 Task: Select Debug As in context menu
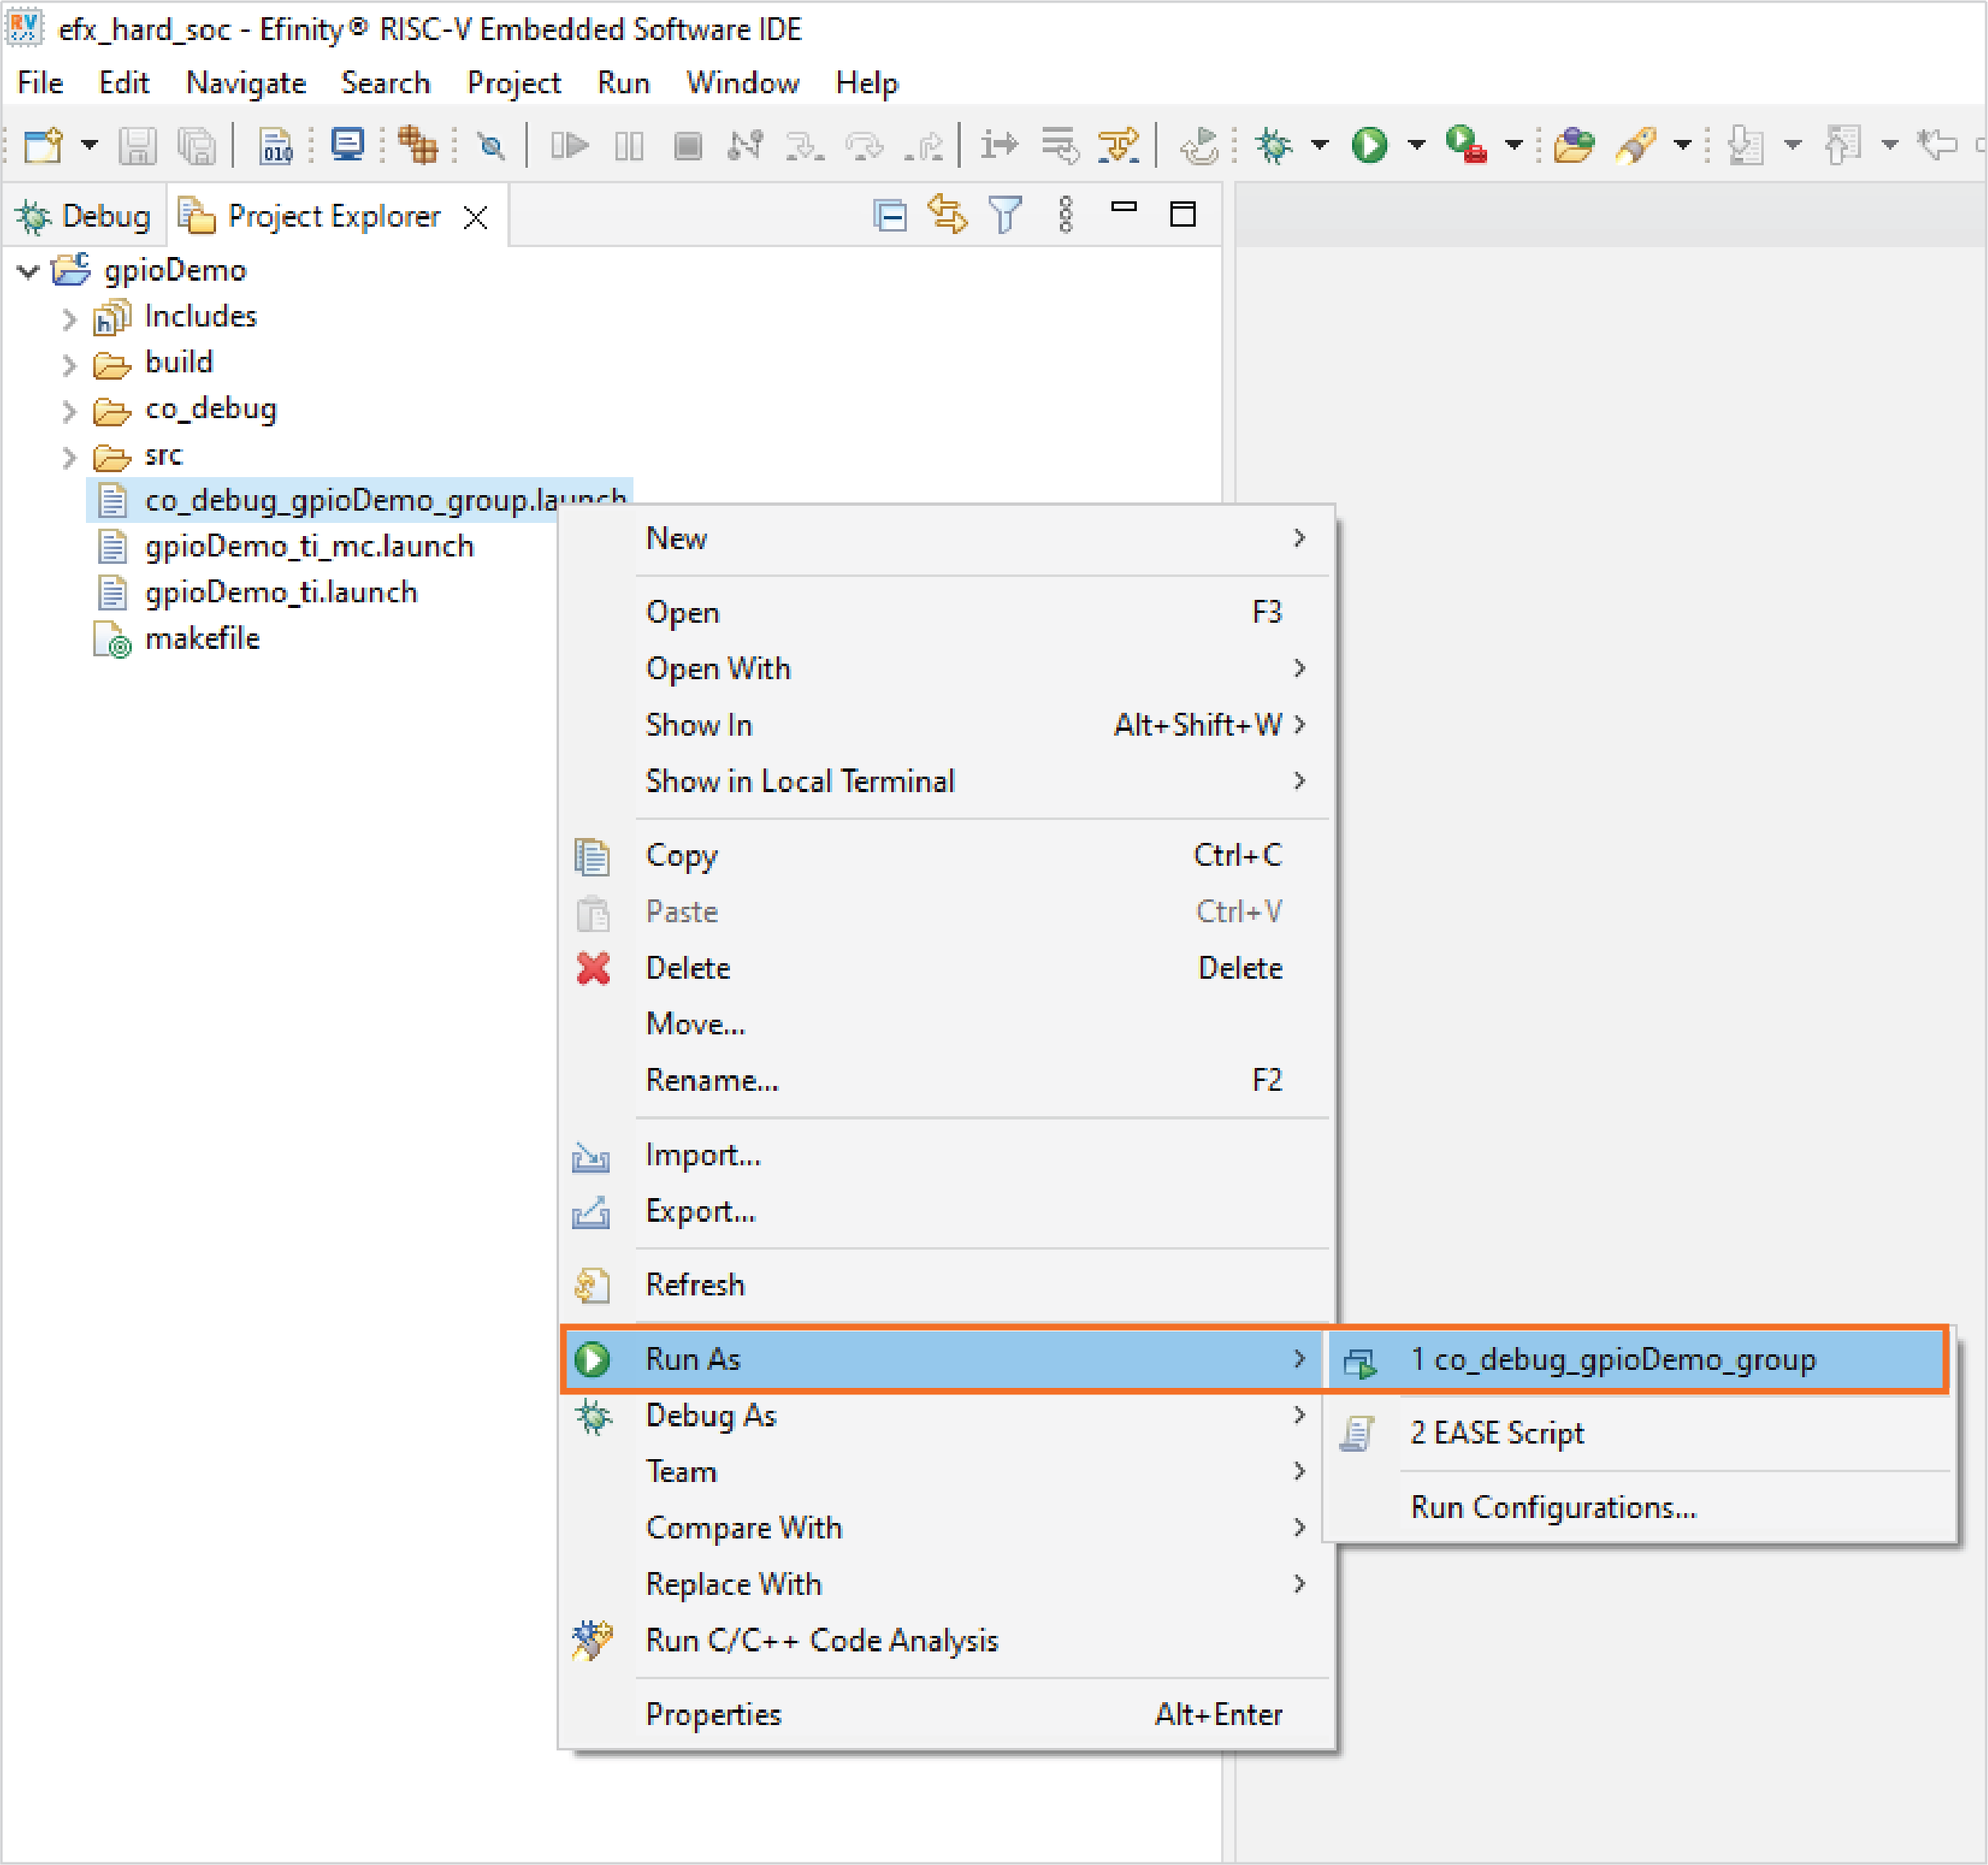tap(711, 1416)
